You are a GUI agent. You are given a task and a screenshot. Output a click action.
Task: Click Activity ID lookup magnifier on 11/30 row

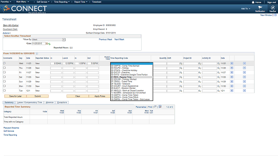tap(218, 86)
